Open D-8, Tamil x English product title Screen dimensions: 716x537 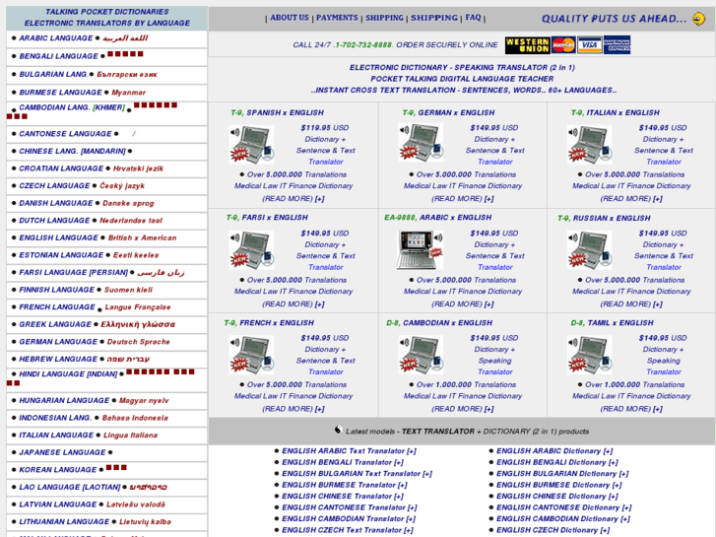pyautogui.click(x=612, y=323)
